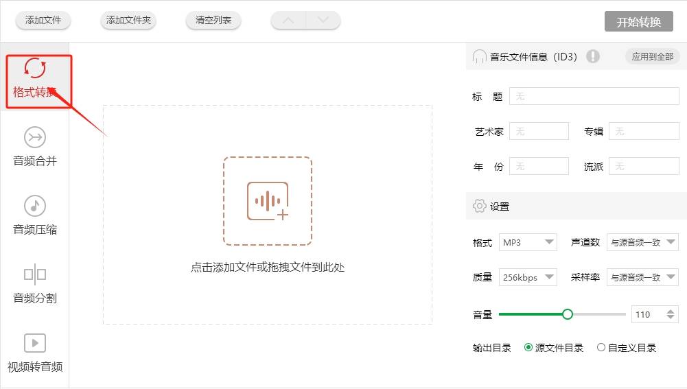Click the ID3 info exclamation icon
Screen dimensions: 687x389
(593, 56)
